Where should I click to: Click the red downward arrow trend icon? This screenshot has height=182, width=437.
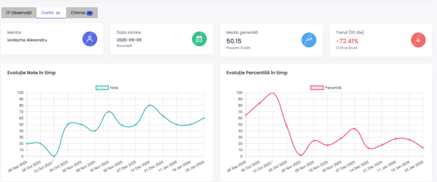coord(418,40)
